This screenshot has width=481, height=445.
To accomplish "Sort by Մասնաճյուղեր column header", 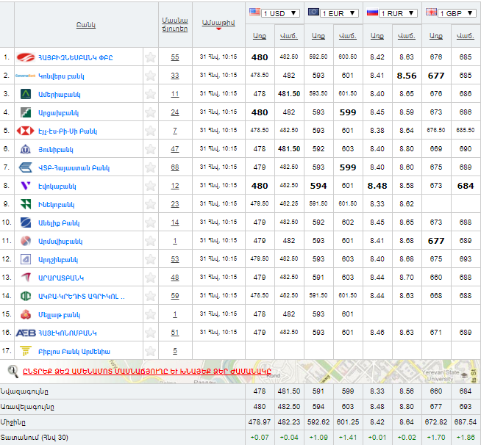I will point(175,24).
